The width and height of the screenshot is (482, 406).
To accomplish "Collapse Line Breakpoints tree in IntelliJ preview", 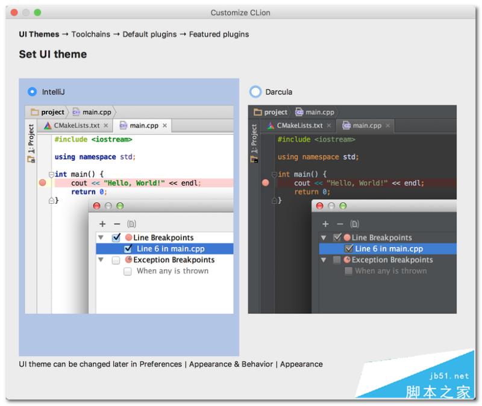I will [x=101, y=237].
